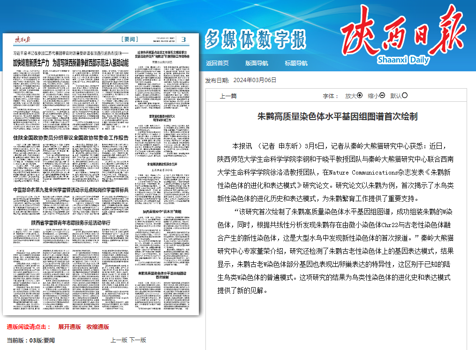Image resolution: width=476 pixels, height=350 pixels.
Task: Click the 字体 label
Action: tap(330, 96)
